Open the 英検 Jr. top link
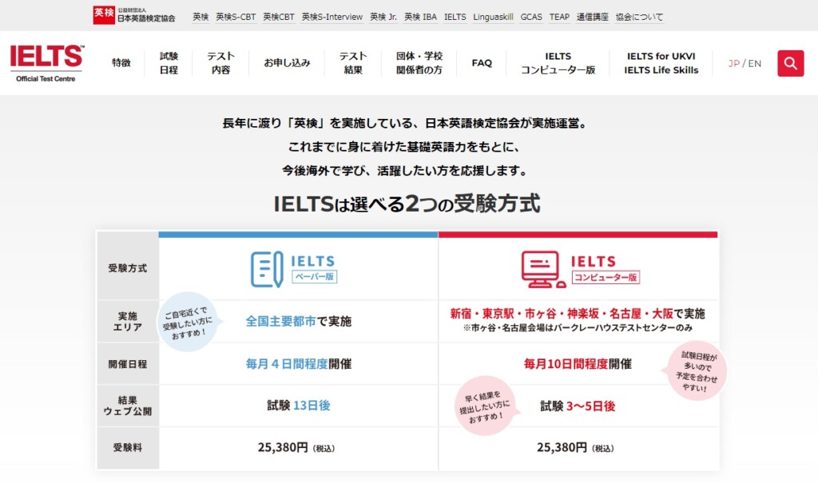This screenshot has height=483, width=818. (x=383, y=17)
